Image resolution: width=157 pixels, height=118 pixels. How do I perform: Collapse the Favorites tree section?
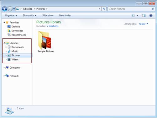coord(4,22)
